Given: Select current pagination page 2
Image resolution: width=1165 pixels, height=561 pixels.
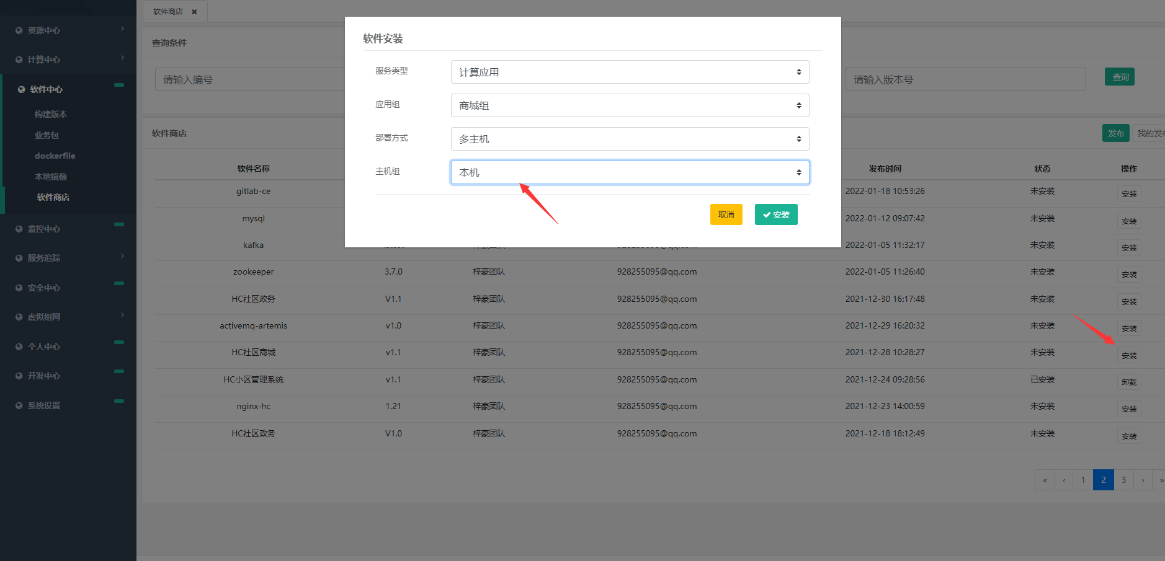Looking at the screenshot, I should pos(1103,480).
